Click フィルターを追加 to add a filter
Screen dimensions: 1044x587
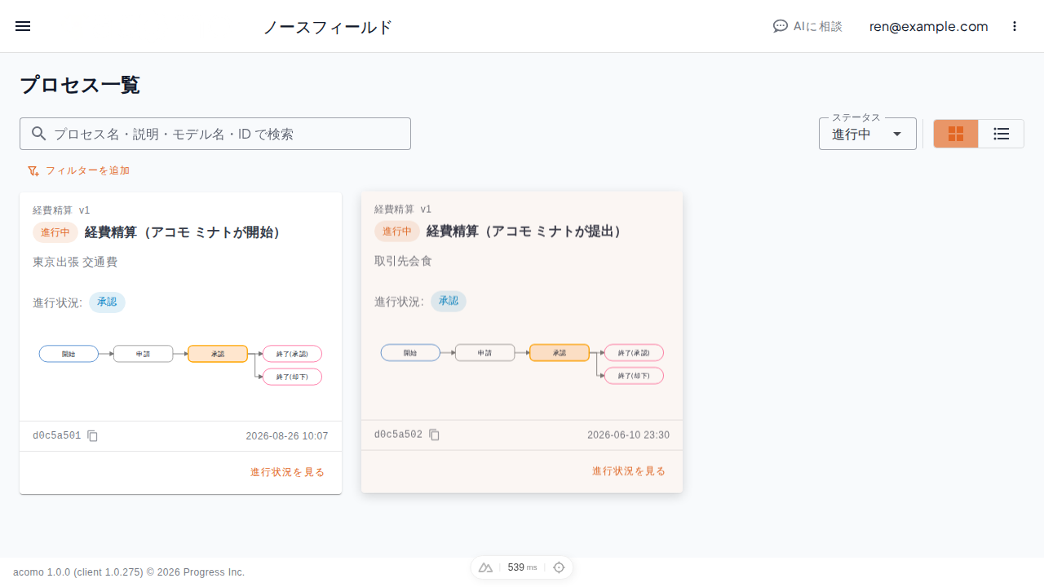point(78,170)
